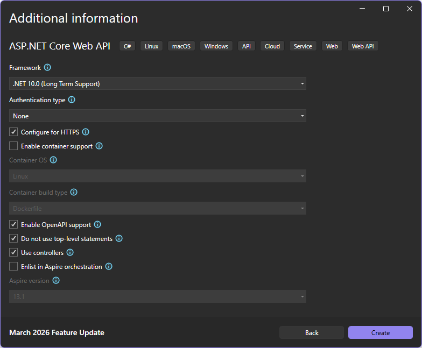Click info icon for top-level statements option

coord(119,238)
